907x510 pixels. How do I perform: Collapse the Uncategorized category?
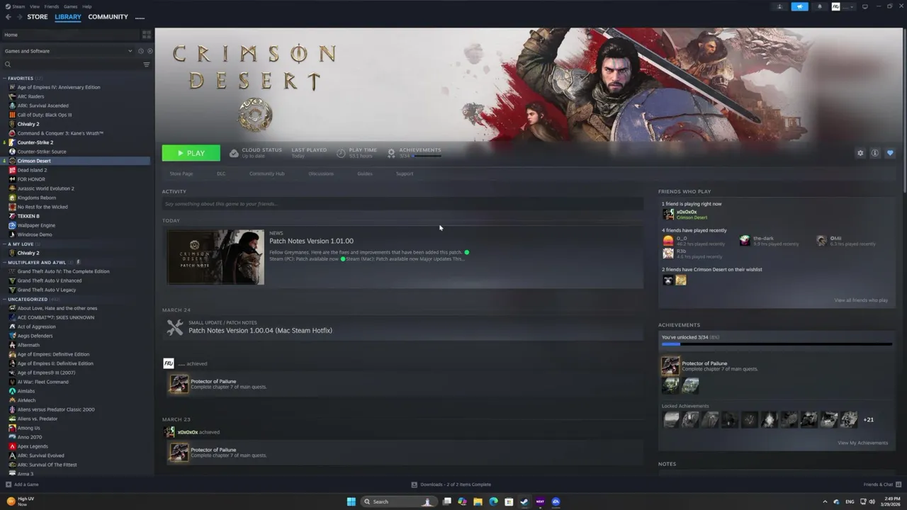[x=4, y=299]
